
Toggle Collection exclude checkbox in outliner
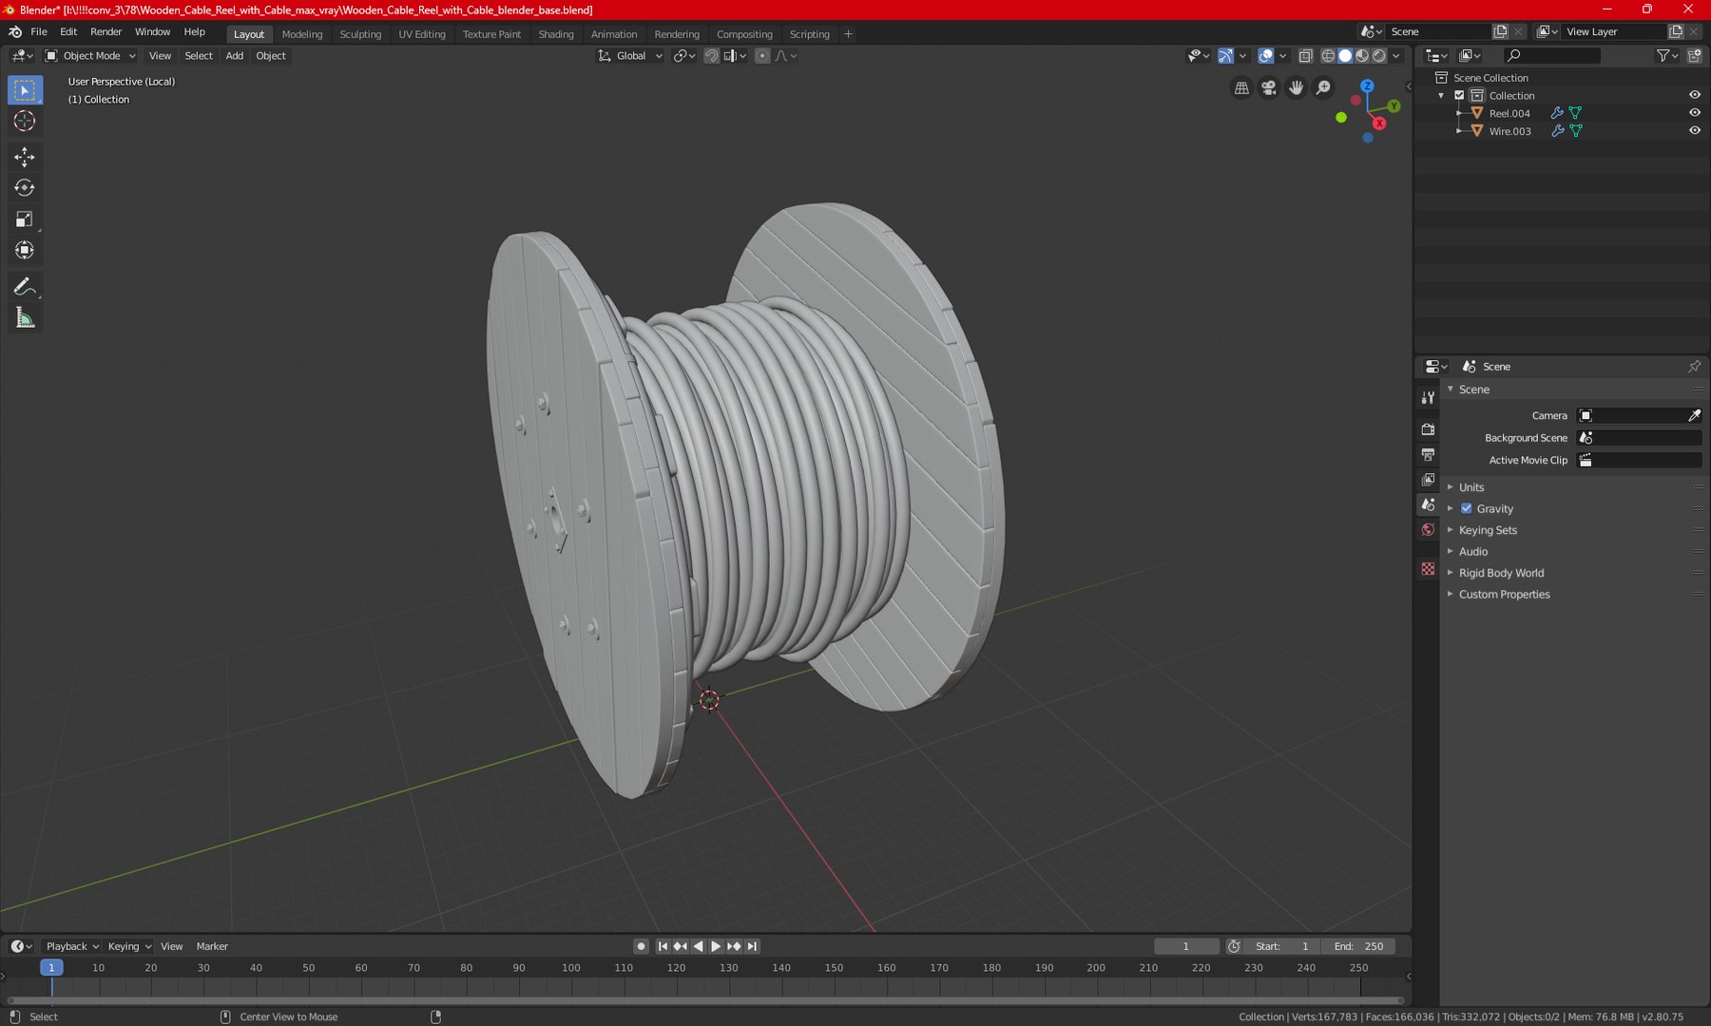tap(1459, 95)
